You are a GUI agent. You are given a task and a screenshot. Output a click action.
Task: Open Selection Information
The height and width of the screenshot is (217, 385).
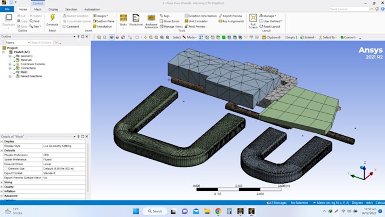click(x=200, y=16)
